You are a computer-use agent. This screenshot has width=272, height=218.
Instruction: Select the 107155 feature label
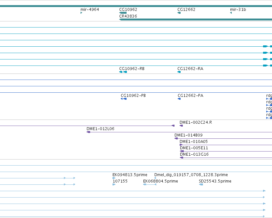pos(120,181)
